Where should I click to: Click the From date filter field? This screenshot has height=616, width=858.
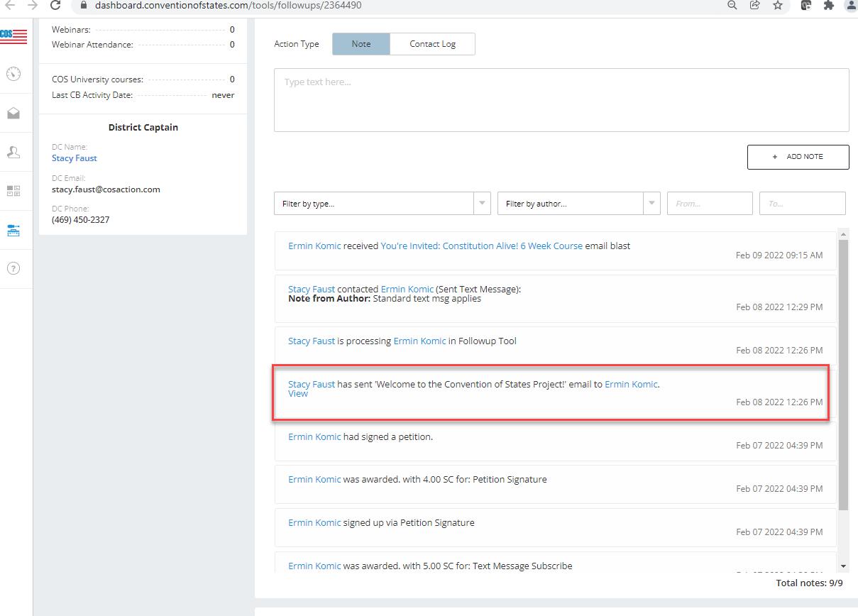(x=709, y=204)
